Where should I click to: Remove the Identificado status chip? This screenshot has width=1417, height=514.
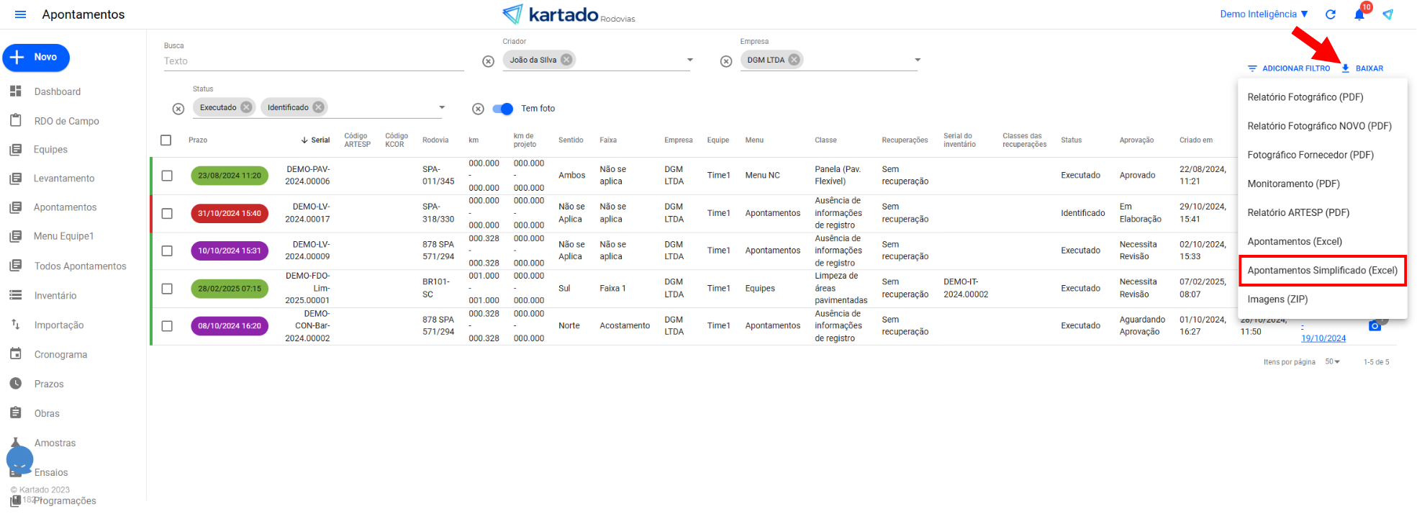(318, 107)
